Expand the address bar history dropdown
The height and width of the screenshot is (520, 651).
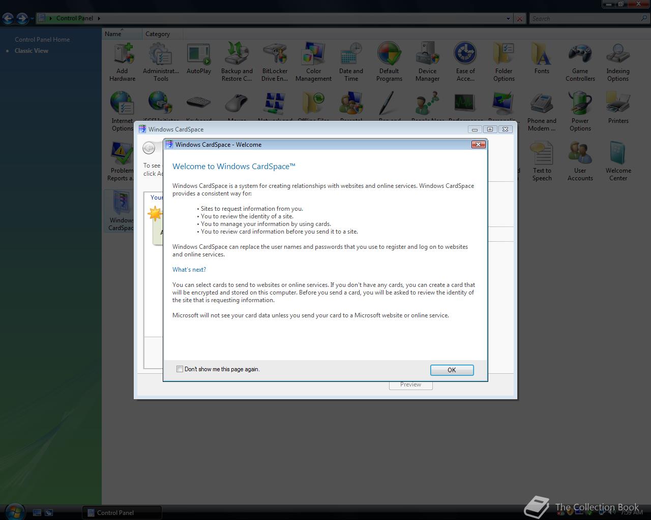tap(508, 18)
